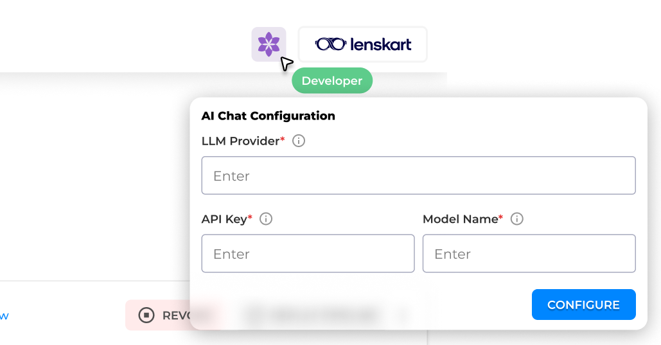Viewport: 661px width, 345px height.
Task: Click the LLM Provider info icon
Action: [299, 141]
